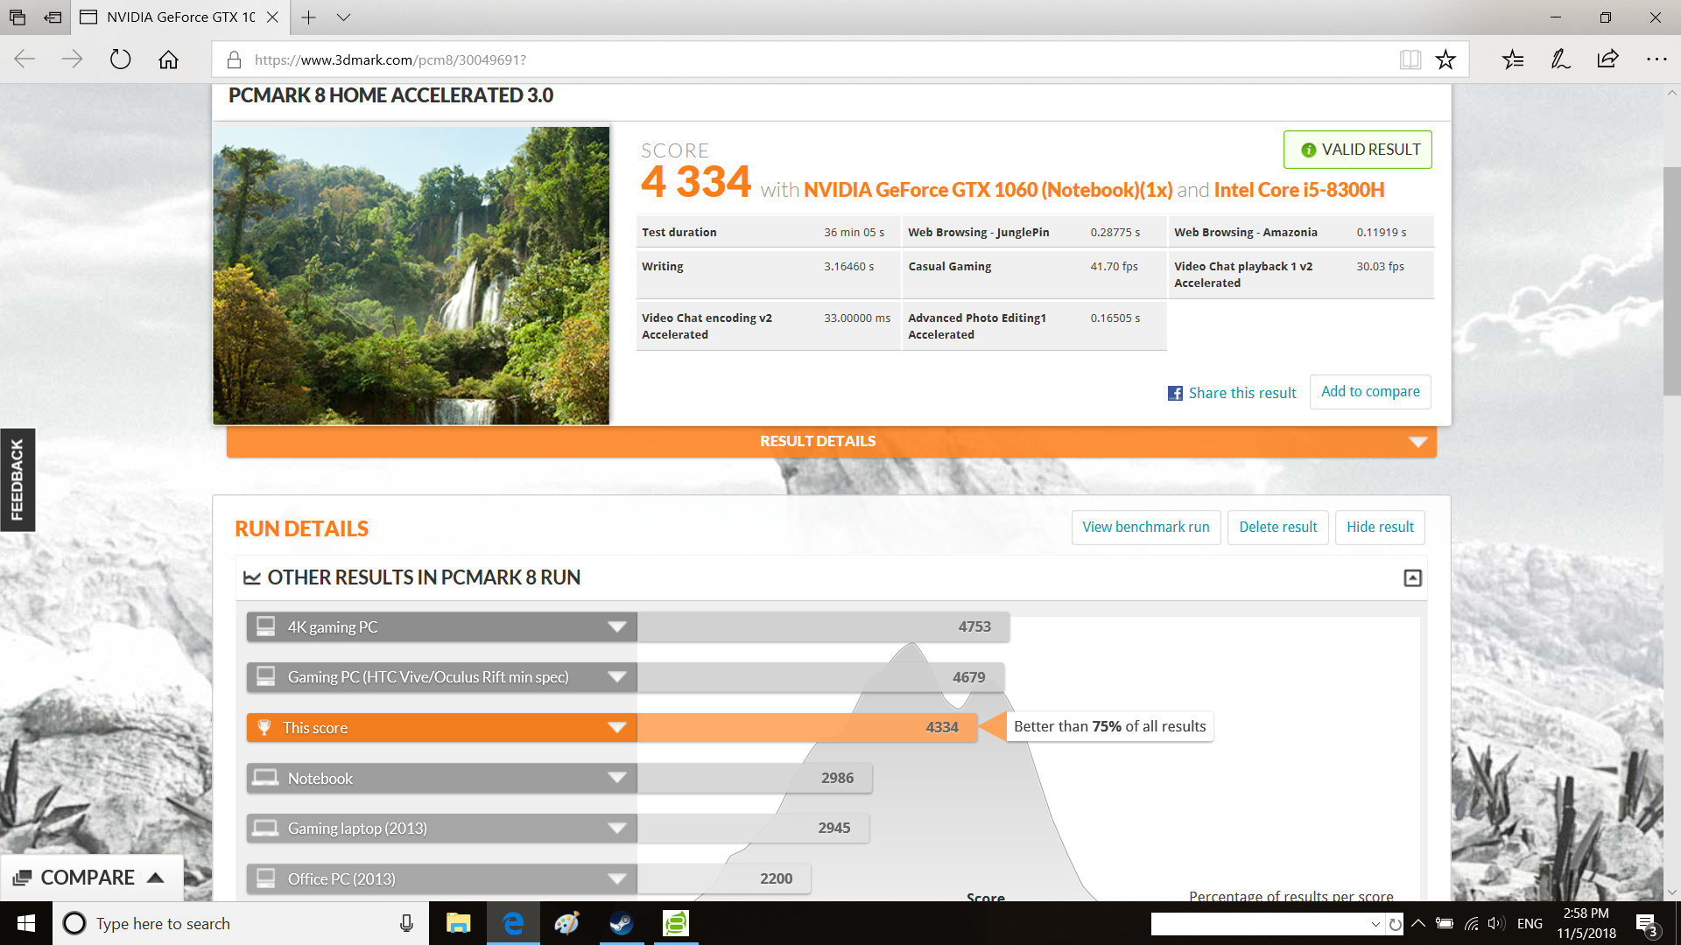The height and width of the screenshot is (945, 1681).
Task: Click the 4753 score bar for 4K gaming PC
Action: coord(823,626)
